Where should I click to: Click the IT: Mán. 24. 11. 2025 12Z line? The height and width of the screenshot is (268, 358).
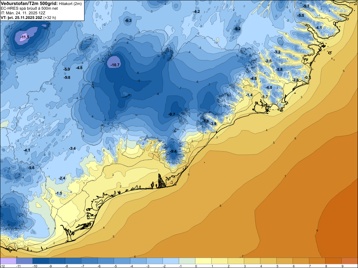pyautogui.click(x=23, y=13)
